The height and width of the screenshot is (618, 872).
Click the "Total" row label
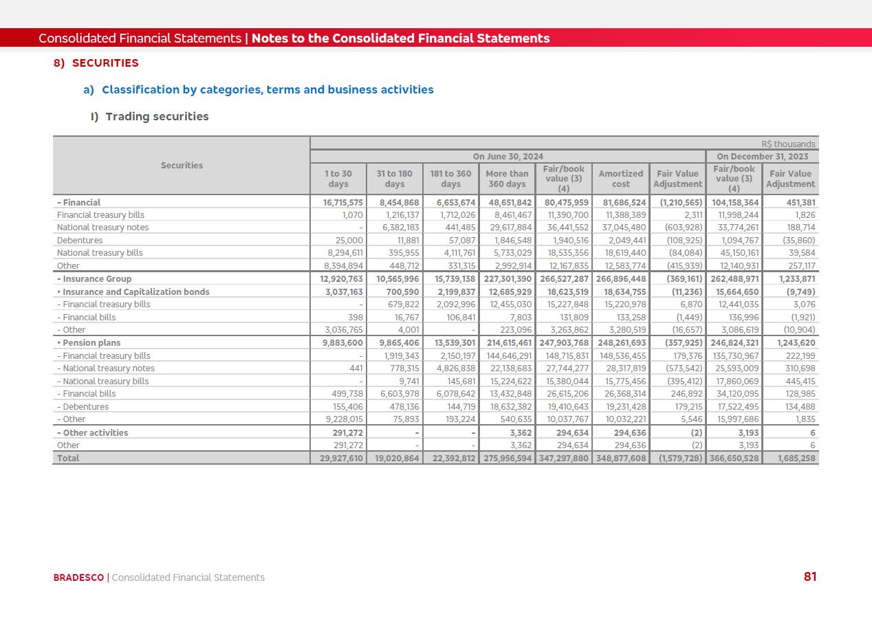68,459
